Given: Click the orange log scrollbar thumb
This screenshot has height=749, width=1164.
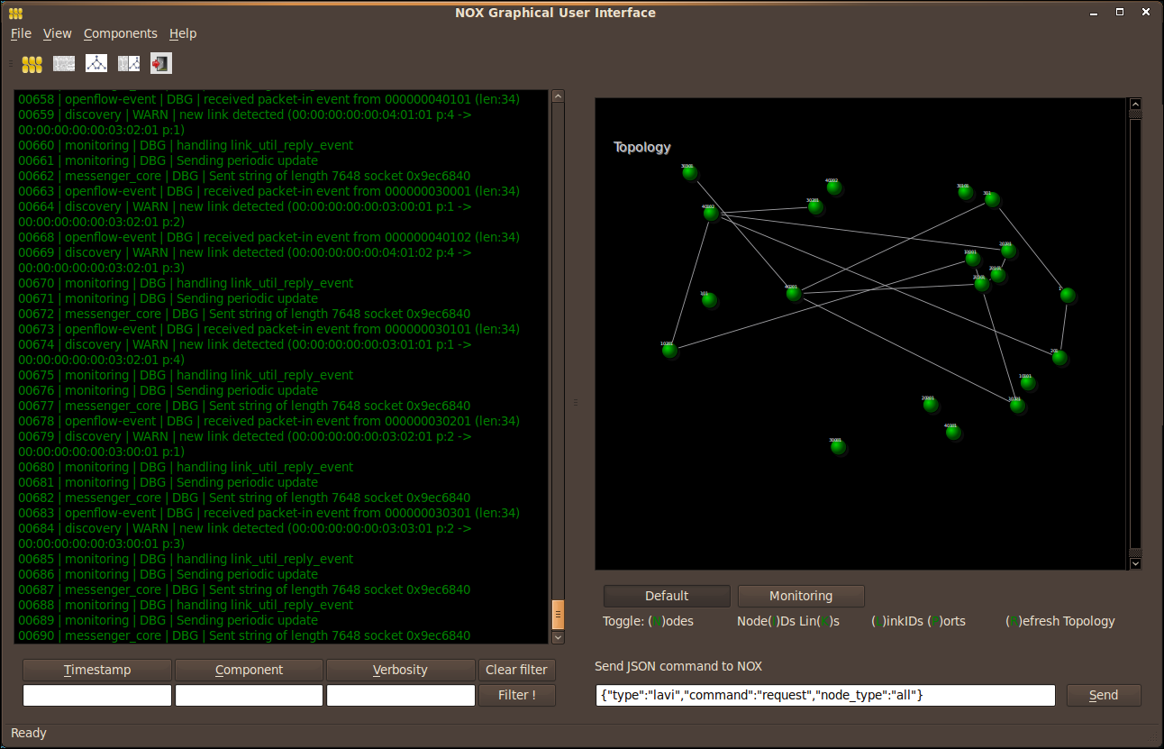Looking at the screenshot, I should pos(558,615).
